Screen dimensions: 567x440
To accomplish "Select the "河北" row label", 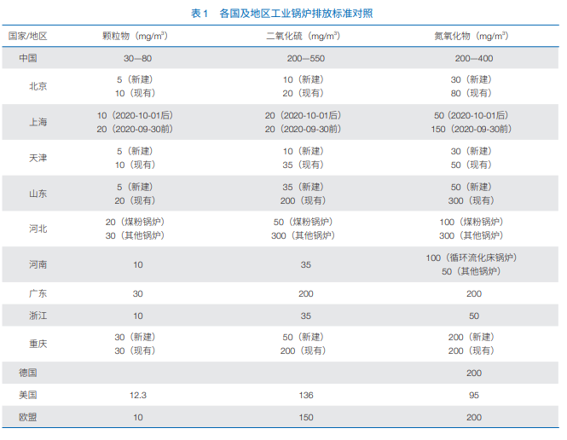I will pos(38,229).
